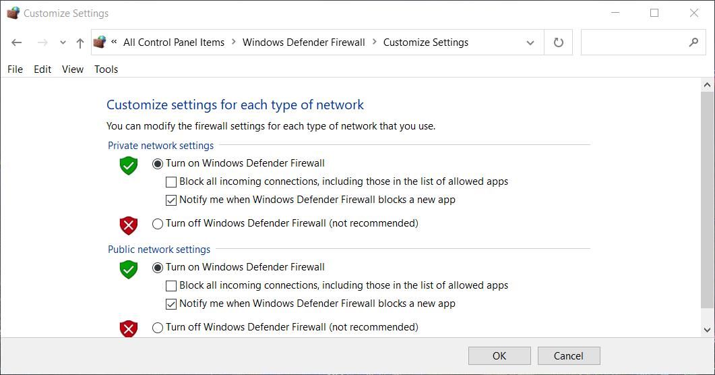Click the Back navigation arrow
The height and width of the screenshot is (375, 715).
17,42
